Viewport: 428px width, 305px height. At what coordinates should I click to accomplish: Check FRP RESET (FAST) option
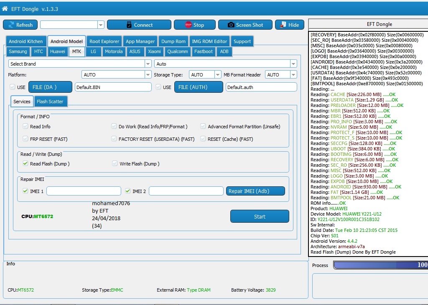point(25,139)
